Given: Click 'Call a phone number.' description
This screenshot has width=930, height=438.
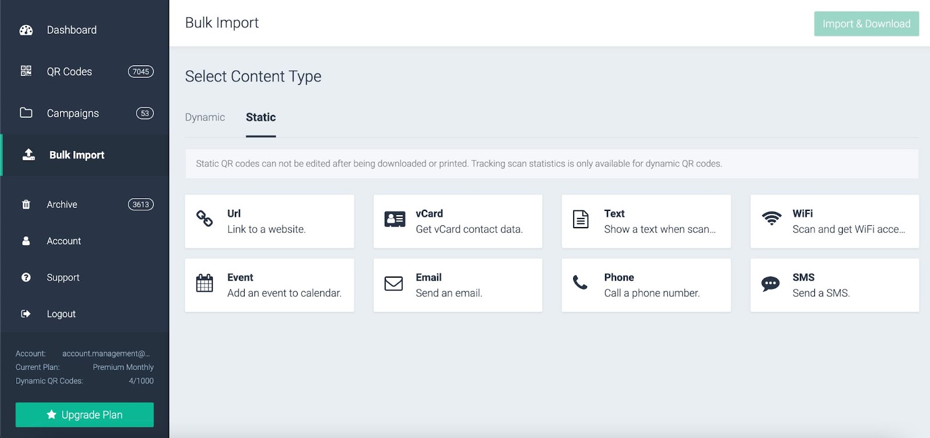Looking at the screenshot, I should (x=652, y=293).
